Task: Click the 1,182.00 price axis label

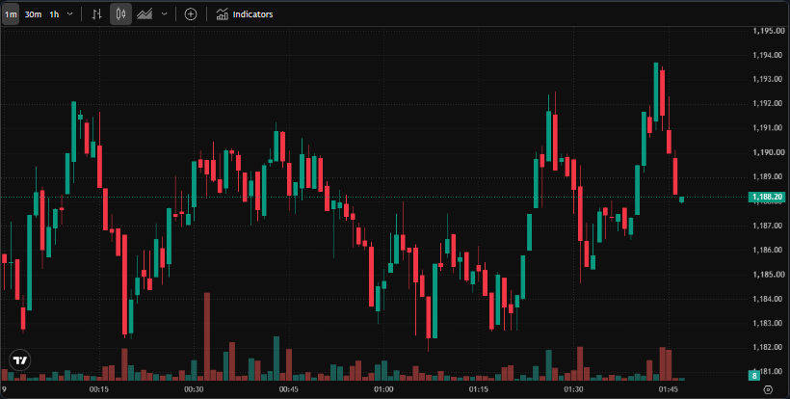Action: (768, 348)
